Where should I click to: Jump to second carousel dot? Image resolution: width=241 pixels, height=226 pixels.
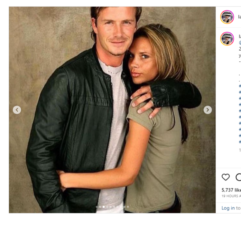pyautogui.click(x=100, y=207)
